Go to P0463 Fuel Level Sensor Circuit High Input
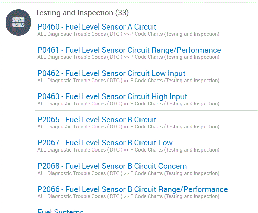258x213 pixels. click(112, 96)
